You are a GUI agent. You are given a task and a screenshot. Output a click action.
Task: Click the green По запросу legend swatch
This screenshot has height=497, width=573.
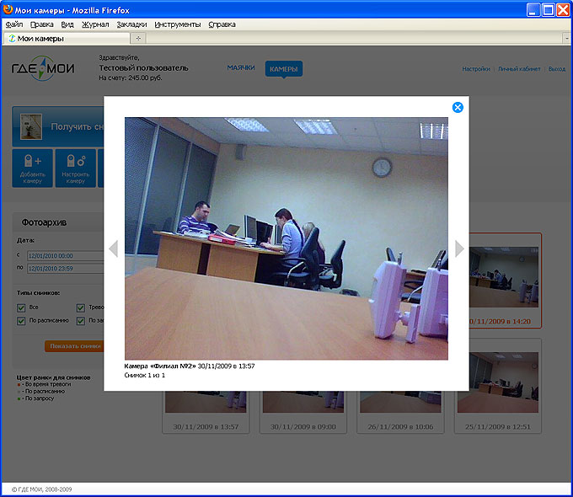click(19, 398)
